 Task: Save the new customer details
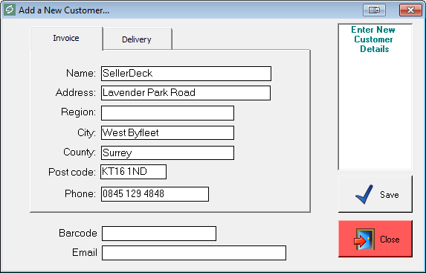(x=375, y=194)
